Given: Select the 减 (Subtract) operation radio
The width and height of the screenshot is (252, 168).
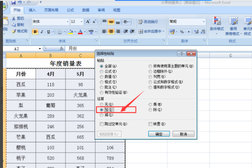Looking at the screenshot, I should [x=101, y=115].
